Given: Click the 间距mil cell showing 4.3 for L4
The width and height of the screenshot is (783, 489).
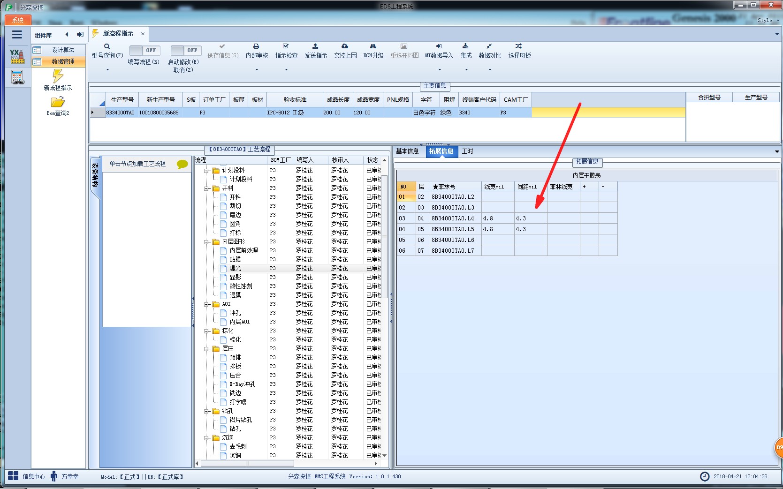Looking at the screenshot, I should tap(531, 218).
